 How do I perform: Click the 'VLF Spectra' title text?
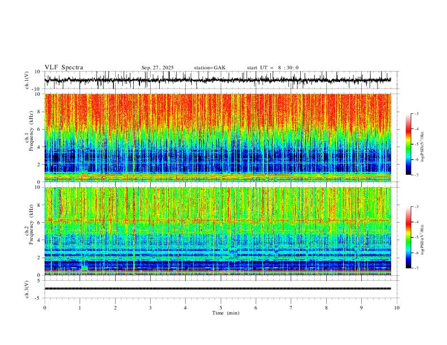(x=64, y=68)
